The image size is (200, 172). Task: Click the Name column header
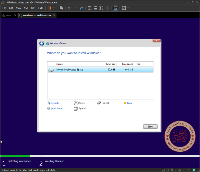[x=77, y=64]
